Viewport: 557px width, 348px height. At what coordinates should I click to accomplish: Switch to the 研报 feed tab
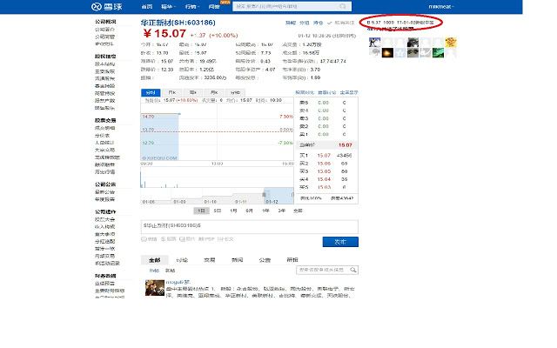[292, 260]
